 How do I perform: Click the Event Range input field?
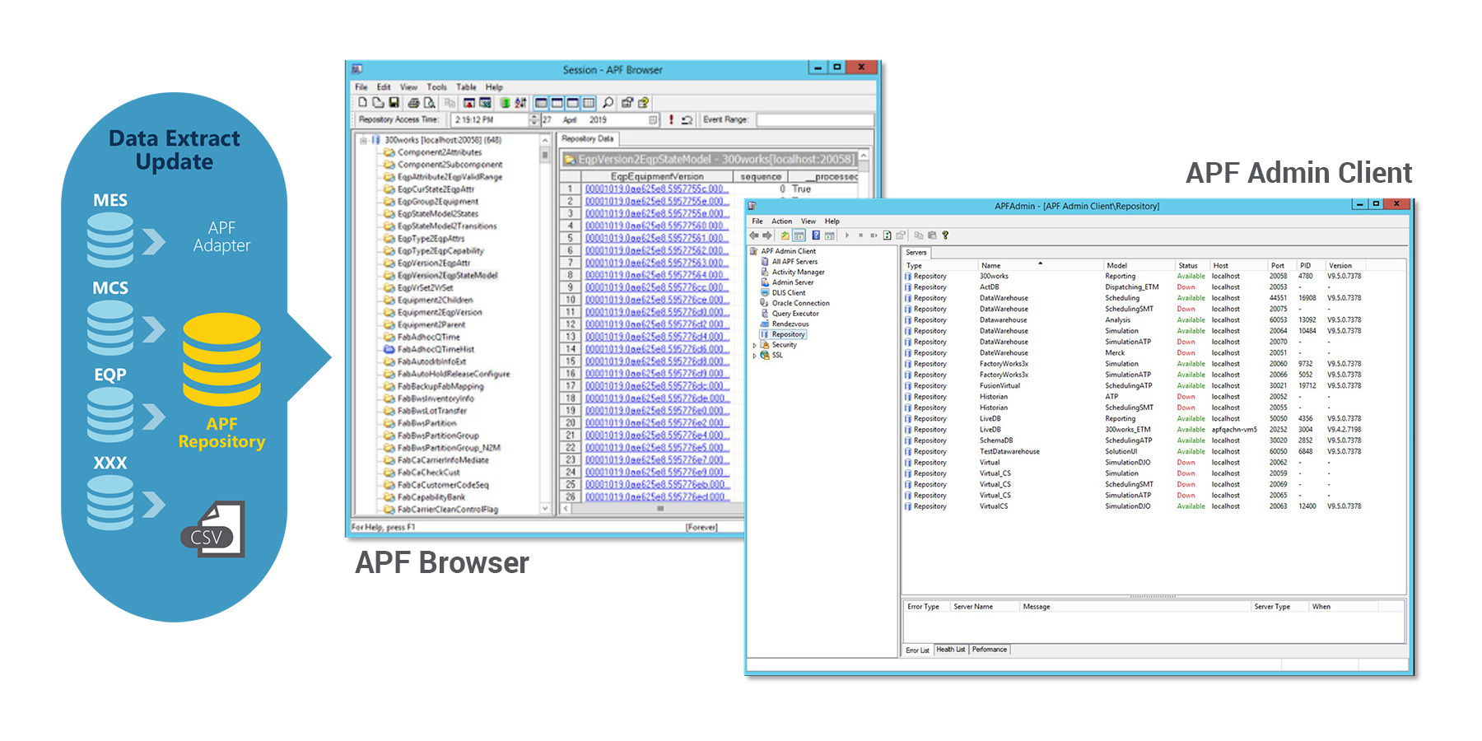[x=814, y=120]
